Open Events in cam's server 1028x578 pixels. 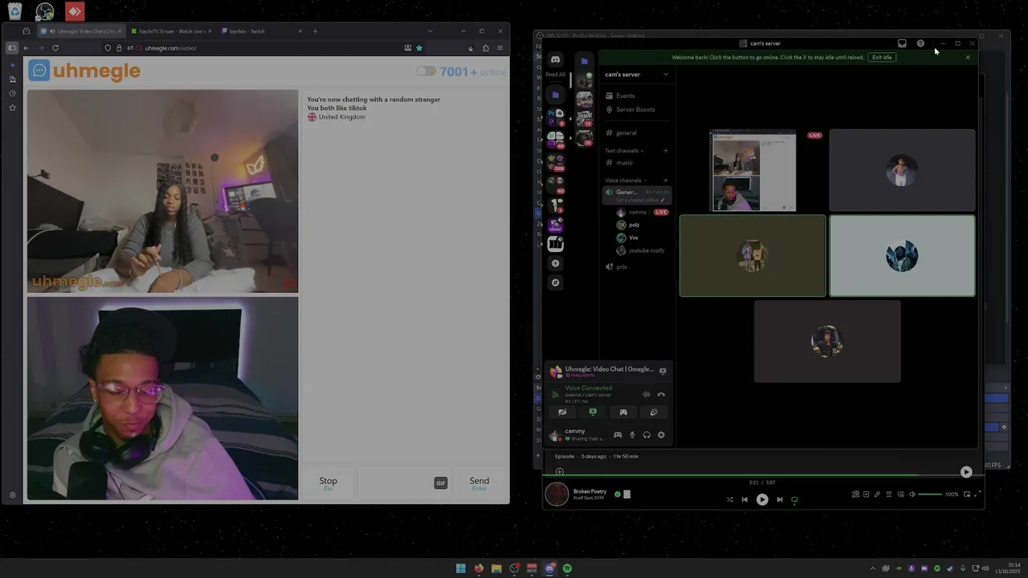(x=625, y=96)
